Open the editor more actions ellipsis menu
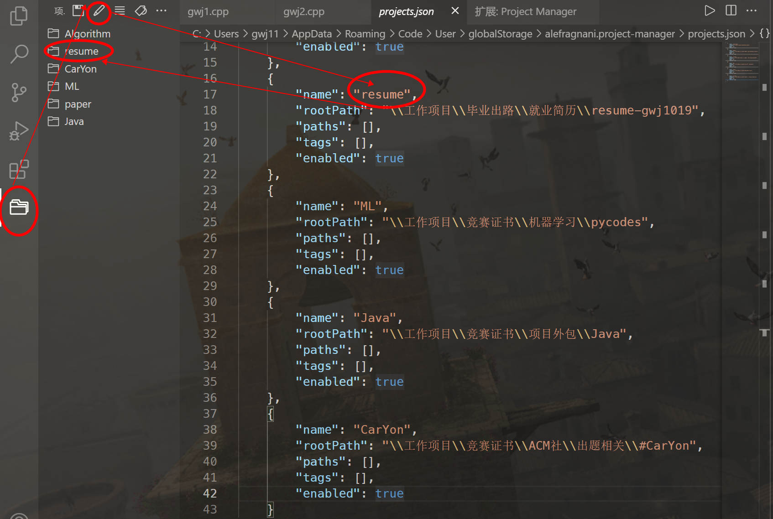Viewport: 773px width, 519px height. [x=751, y=10]
